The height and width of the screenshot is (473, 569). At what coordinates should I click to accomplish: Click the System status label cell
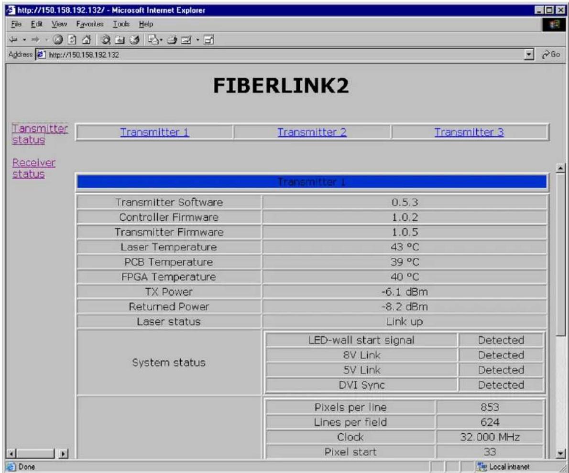point(169,362)
